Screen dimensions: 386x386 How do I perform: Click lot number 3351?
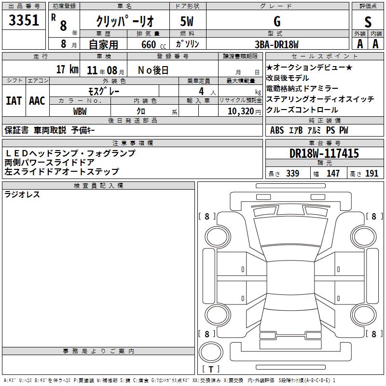click(24, 20)
